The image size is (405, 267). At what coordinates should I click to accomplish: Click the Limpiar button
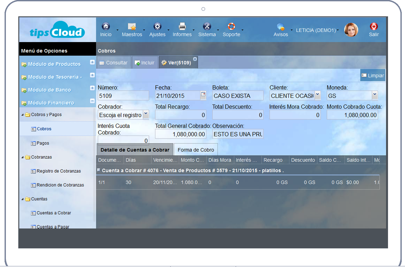[373, 75]
